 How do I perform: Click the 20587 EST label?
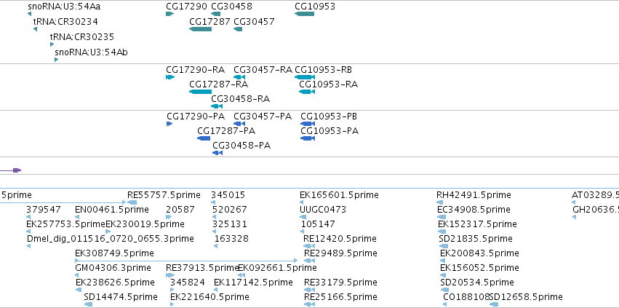[x=180, y=209]
